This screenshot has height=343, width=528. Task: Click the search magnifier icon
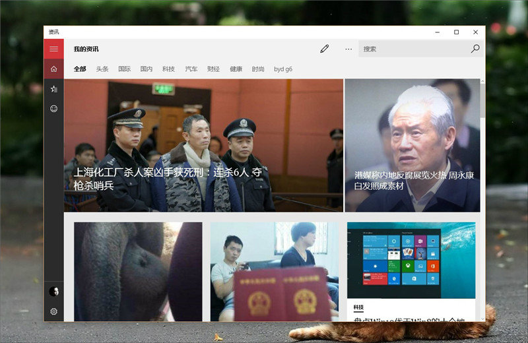475,49
